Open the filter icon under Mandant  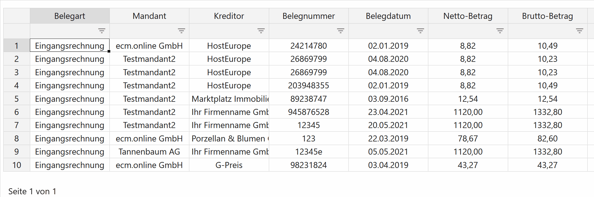click(x=181, y=31)
